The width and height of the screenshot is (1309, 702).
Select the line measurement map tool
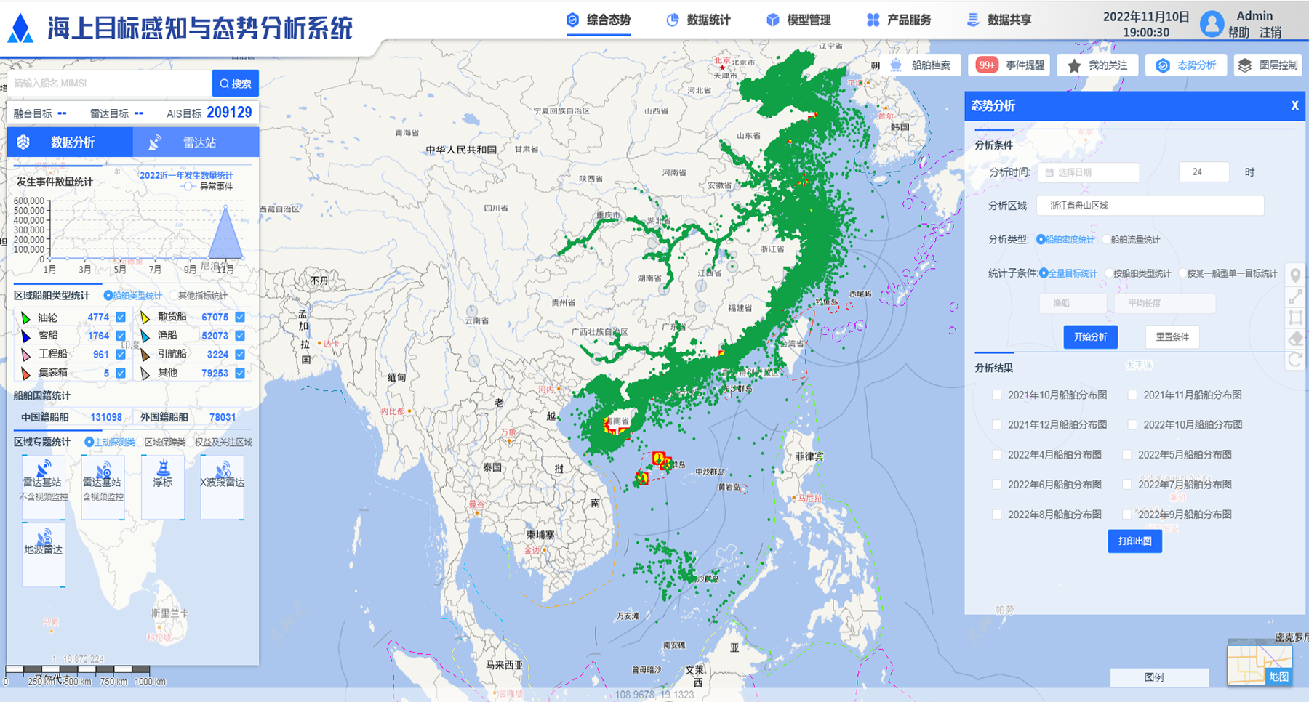point(1295,296)
